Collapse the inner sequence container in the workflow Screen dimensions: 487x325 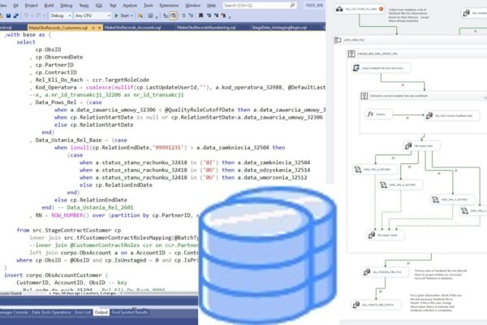pos(485,96)
